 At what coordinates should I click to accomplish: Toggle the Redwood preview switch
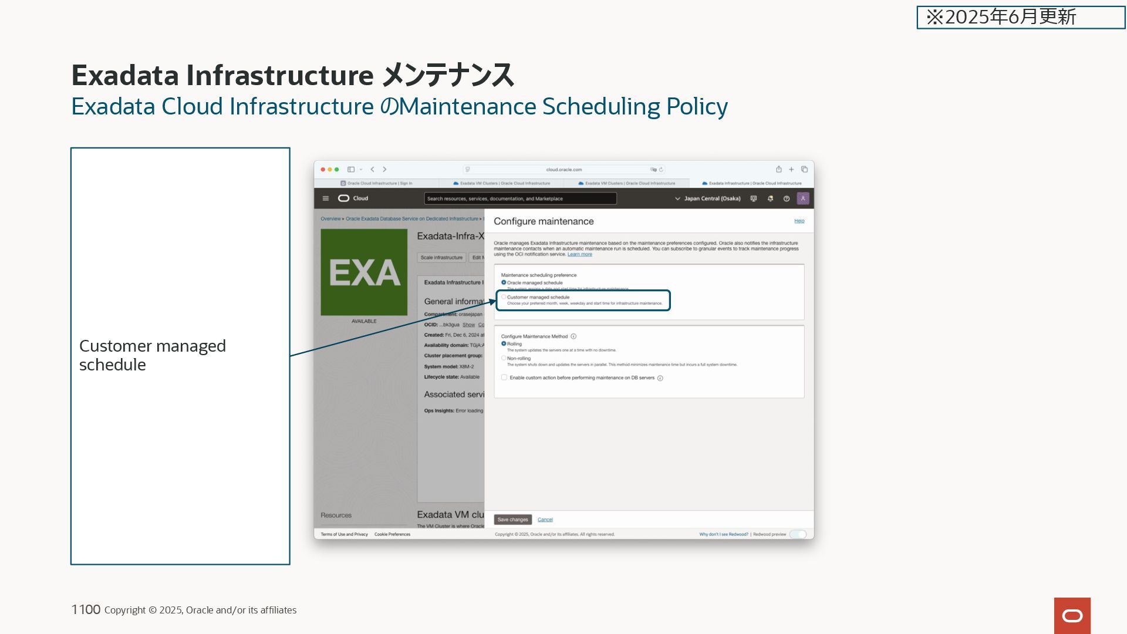(x=798, y=534)
